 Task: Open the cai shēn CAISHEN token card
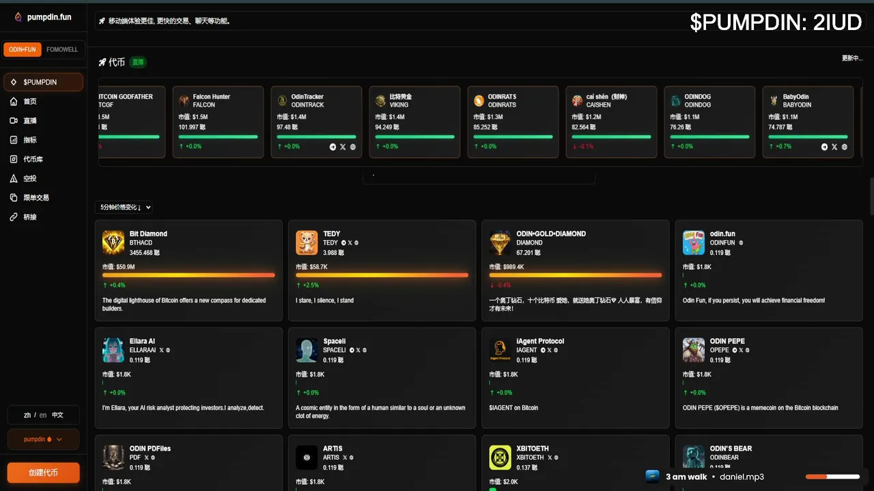(611, 122)
